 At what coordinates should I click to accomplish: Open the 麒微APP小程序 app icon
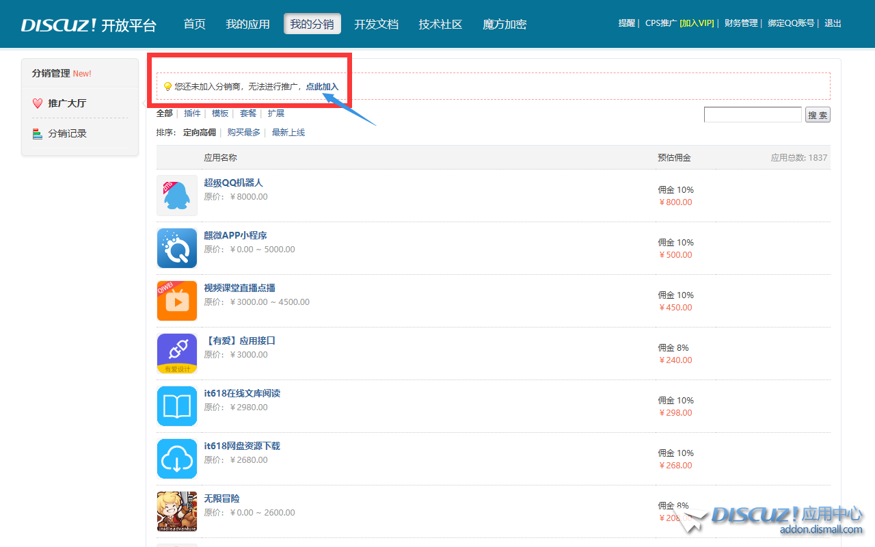tap(177, 248)
